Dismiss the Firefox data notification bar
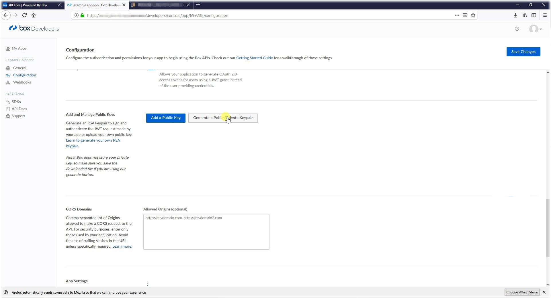Screen dimensions: 551x298 (544, 292)
